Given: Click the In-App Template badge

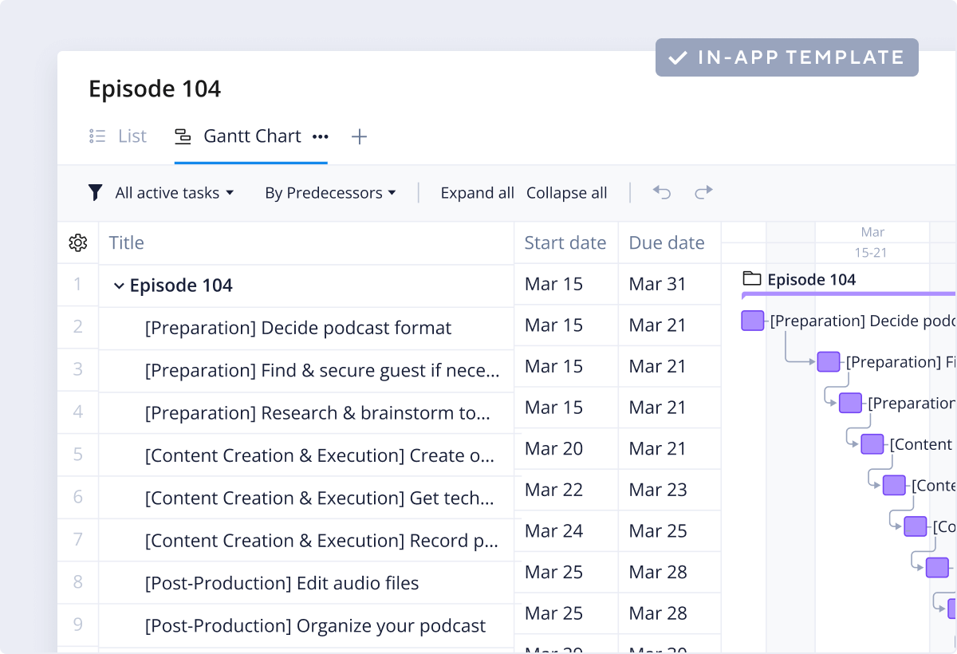Looking at the screenshot, I should coord(787,57).
